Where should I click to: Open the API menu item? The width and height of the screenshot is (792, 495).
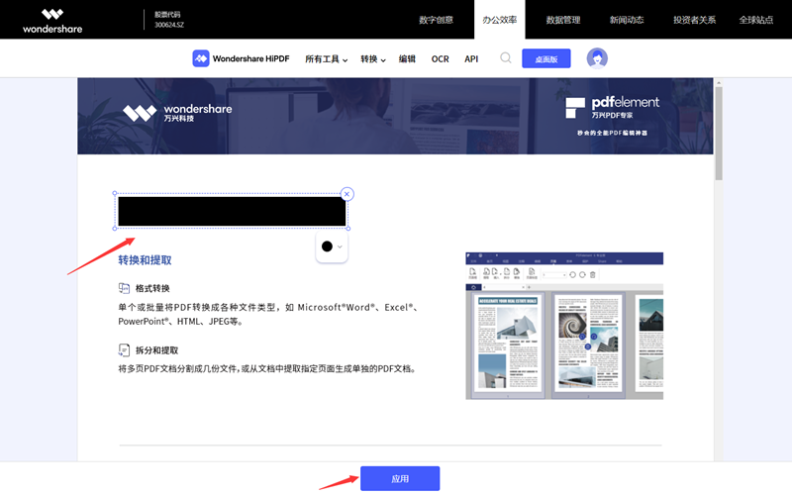point(471,59)
